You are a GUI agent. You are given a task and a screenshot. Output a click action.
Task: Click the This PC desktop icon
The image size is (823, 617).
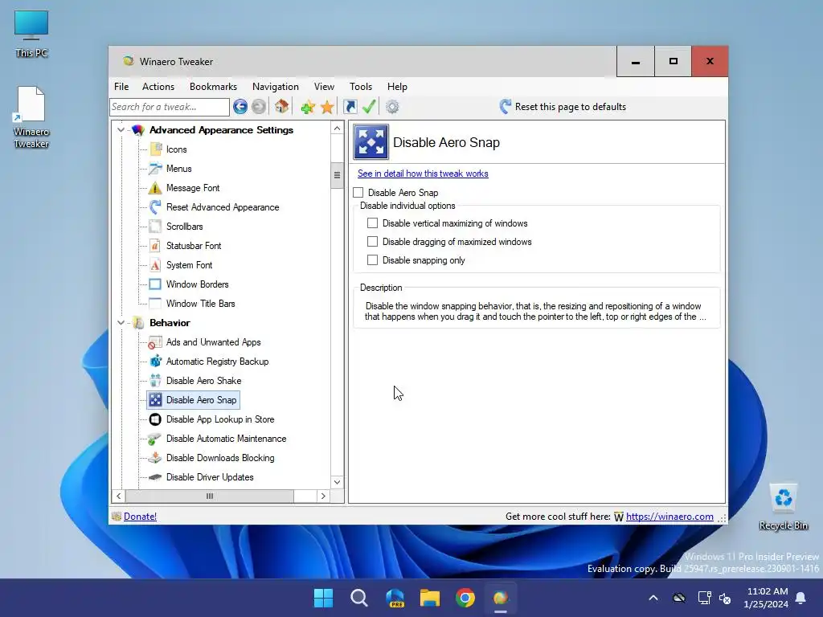(x=31, y=34)
